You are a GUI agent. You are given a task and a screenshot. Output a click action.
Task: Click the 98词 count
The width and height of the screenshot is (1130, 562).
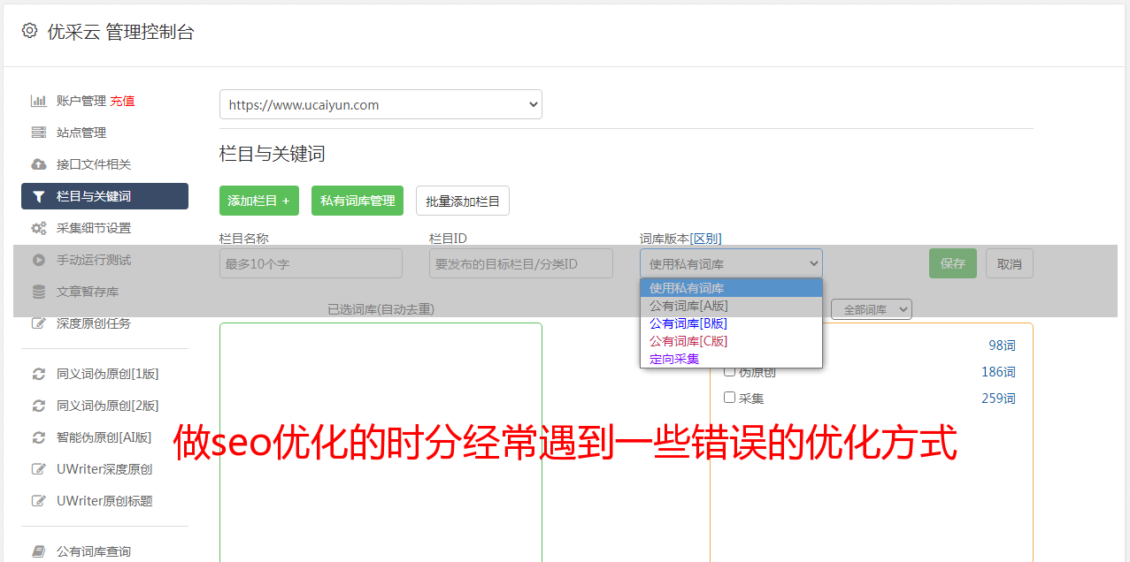1002,346
